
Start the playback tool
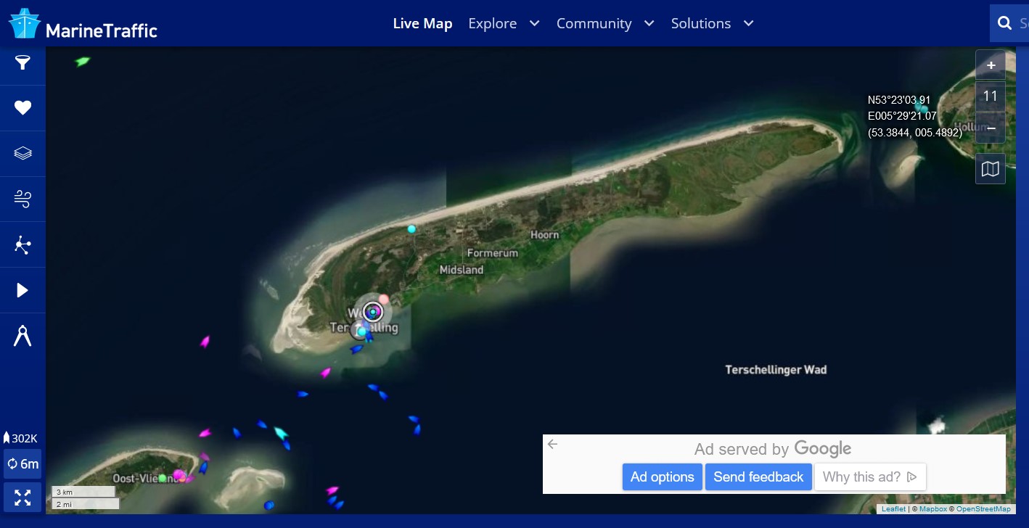(x=22, y=291)
